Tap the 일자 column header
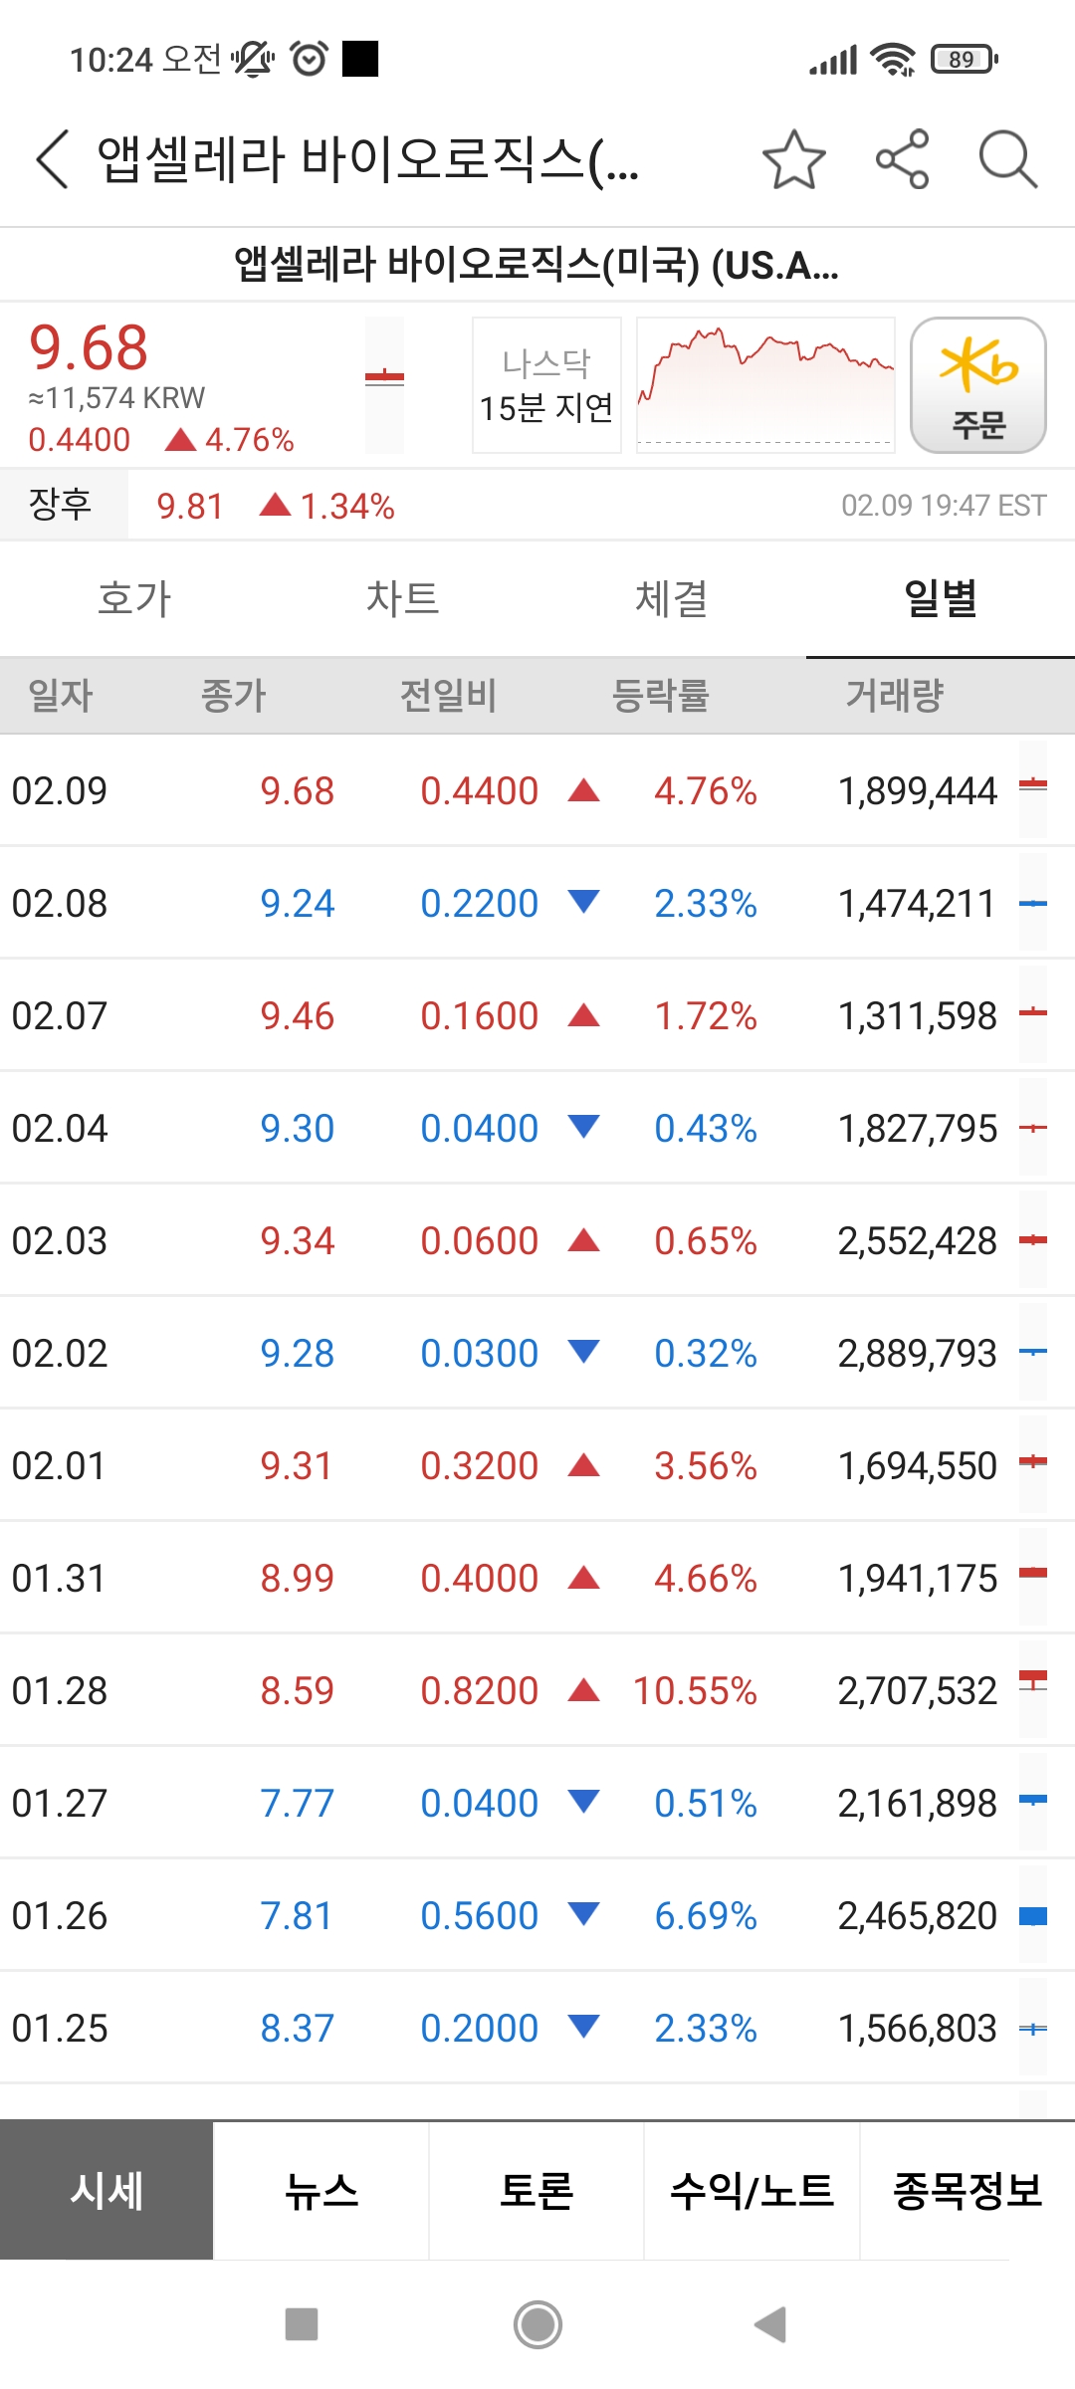The height and width of the screenshot is (2389, 1075). (x=61, y=695)
